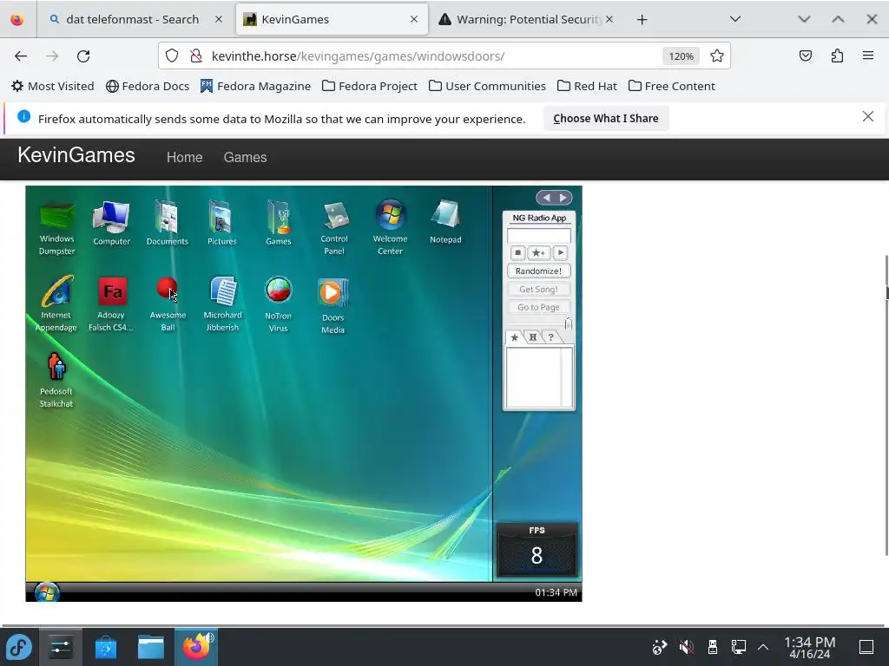Click NG Radio volume slider handle
Viewport: 889px width, 666px height.
coord(568,323)
